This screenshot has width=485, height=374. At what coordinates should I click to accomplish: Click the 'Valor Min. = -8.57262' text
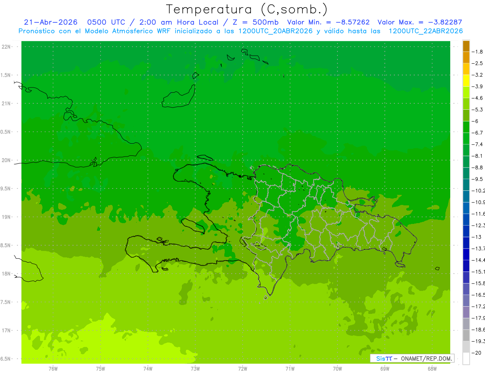pos(328,22)
